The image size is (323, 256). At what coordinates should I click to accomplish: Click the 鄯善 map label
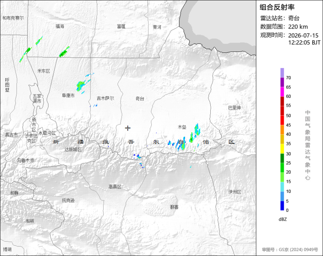click(x=174, y=207)
